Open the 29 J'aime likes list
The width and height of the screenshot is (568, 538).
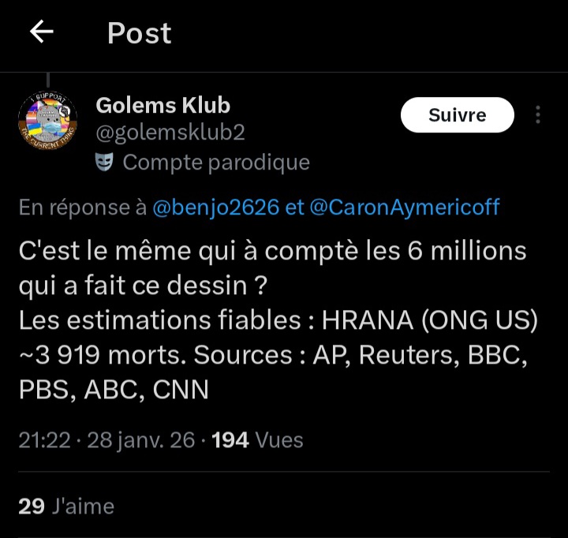[x=66, y=506]
